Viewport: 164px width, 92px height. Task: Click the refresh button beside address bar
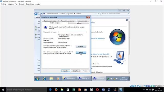[x=99, y=14]
